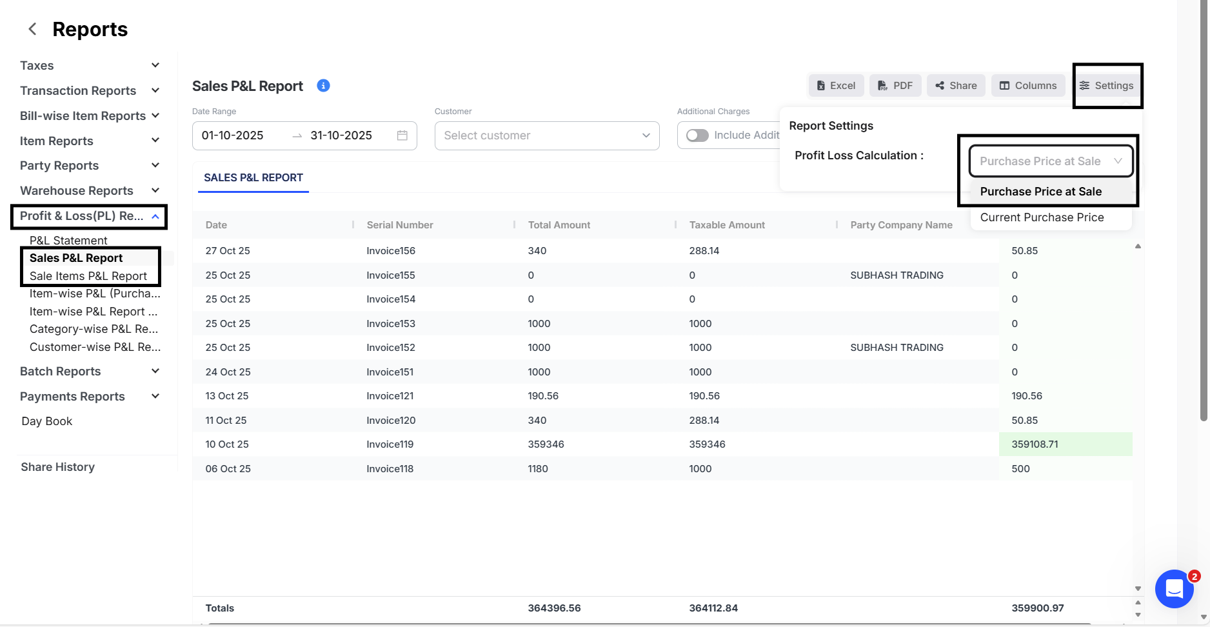Open the Columns chooser

1027,86
